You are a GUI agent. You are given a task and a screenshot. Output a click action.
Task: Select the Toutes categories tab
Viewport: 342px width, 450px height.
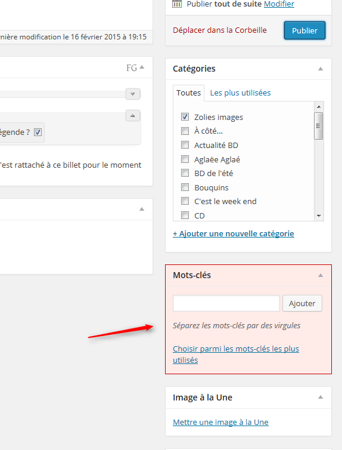tap(188, 93)
